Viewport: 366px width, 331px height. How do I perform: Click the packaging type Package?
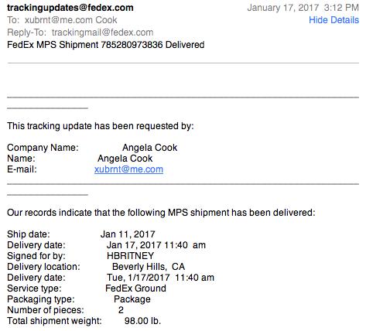pos(132,299)
